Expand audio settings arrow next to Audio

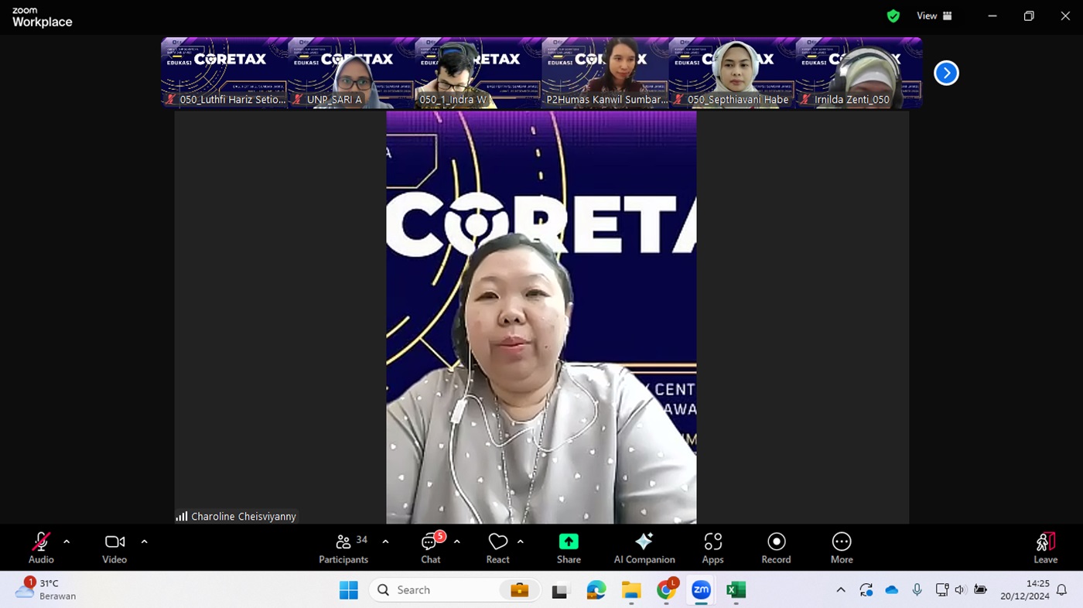67,541
